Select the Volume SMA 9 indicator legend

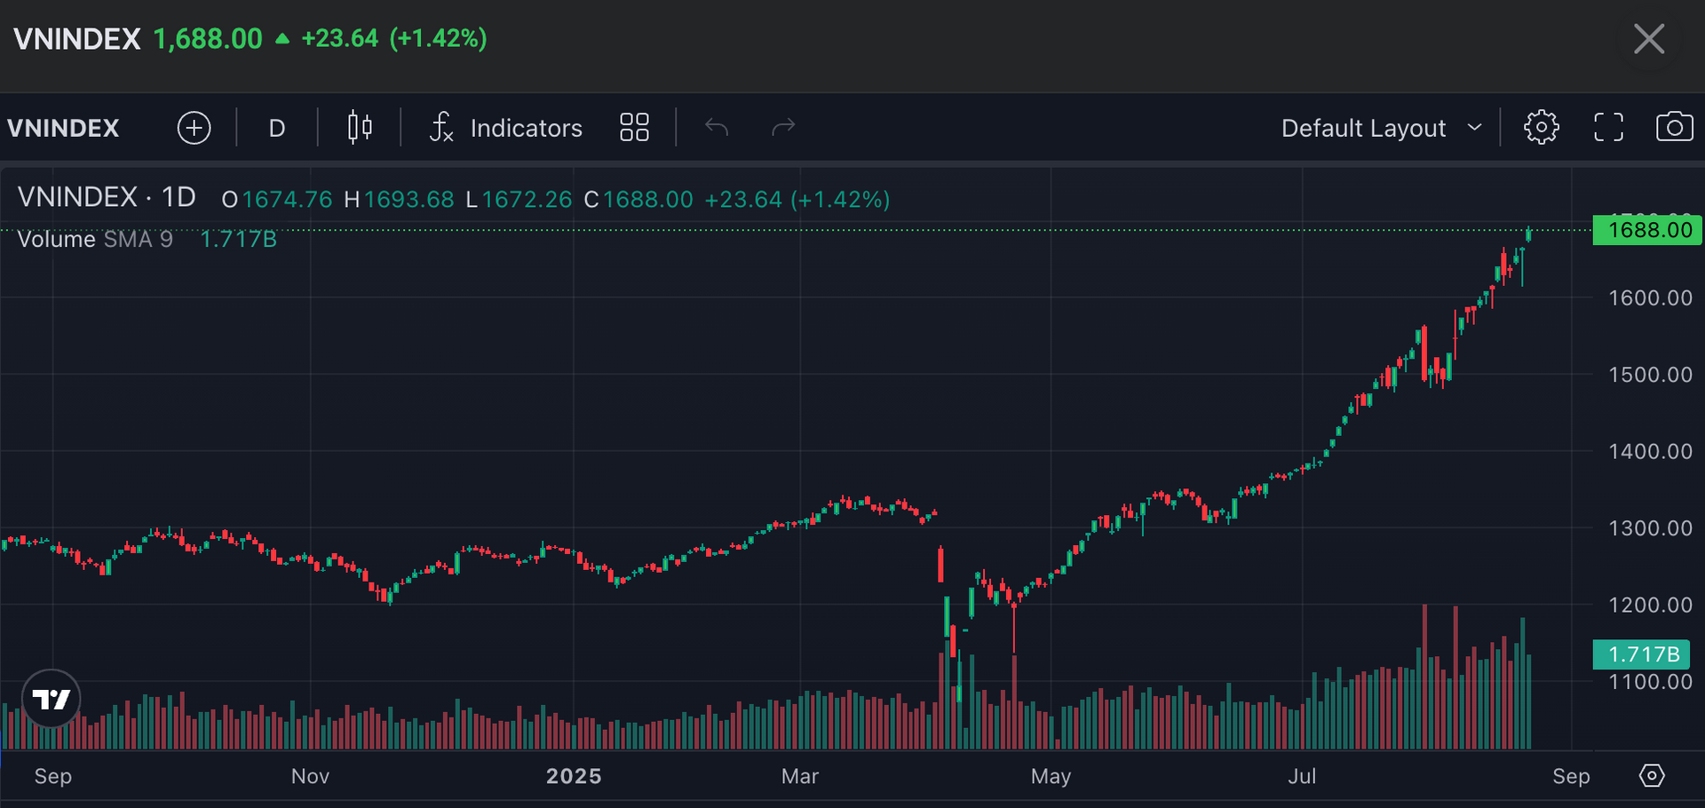point(95,240)
